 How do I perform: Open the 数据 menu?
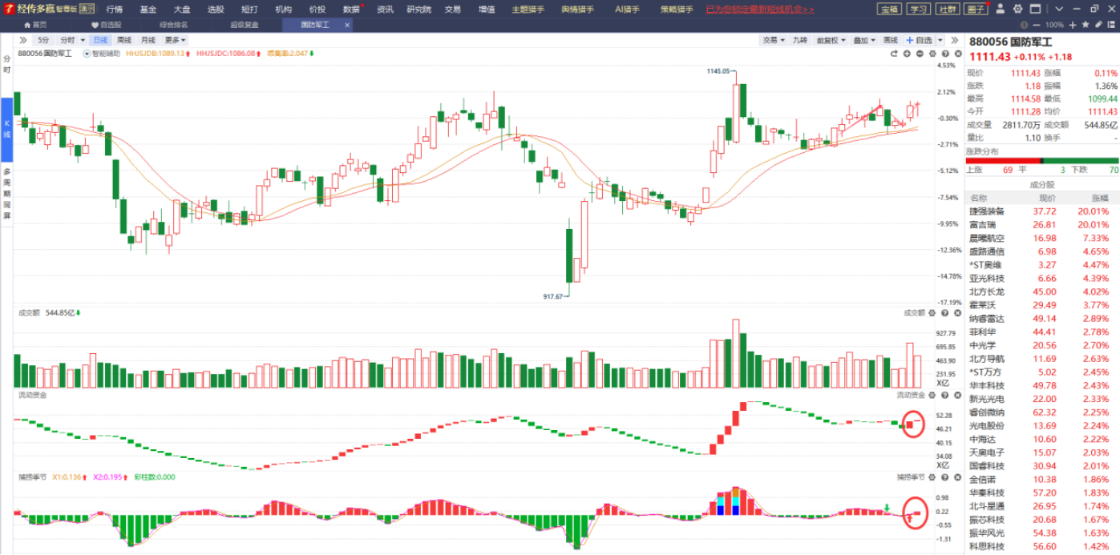351,10
